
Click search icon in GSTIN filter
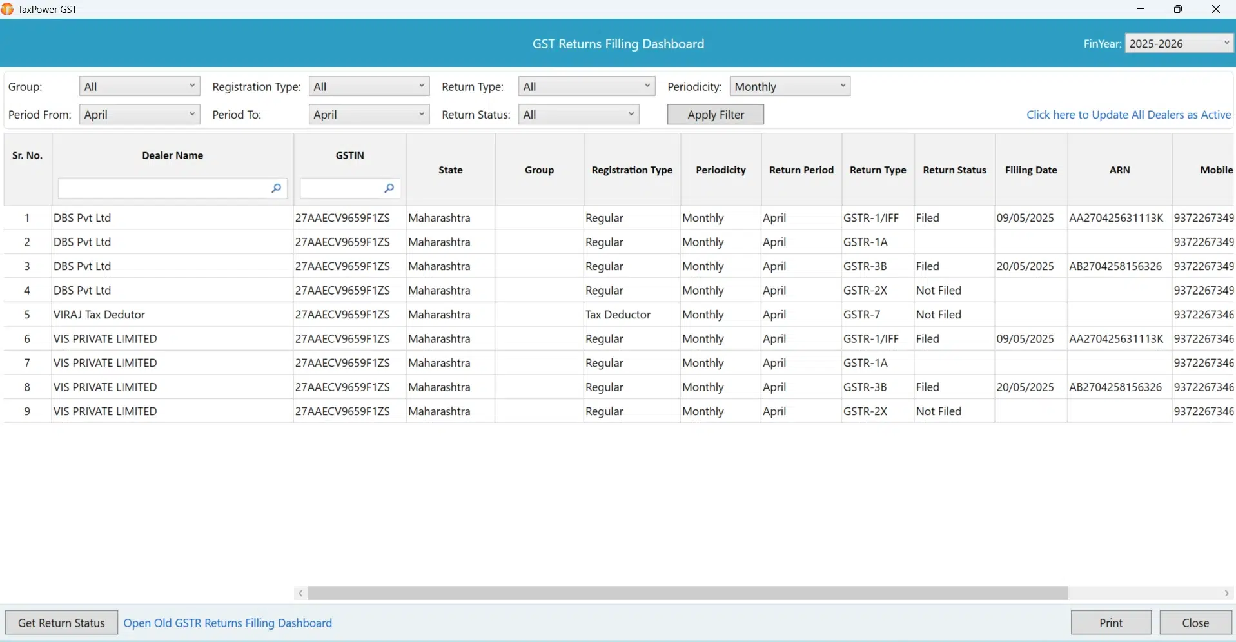[389, 188]
